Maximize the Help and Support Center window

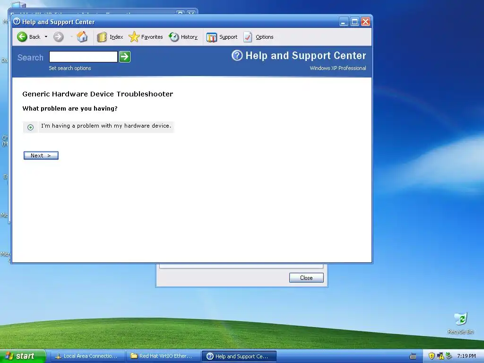(354, 22)
